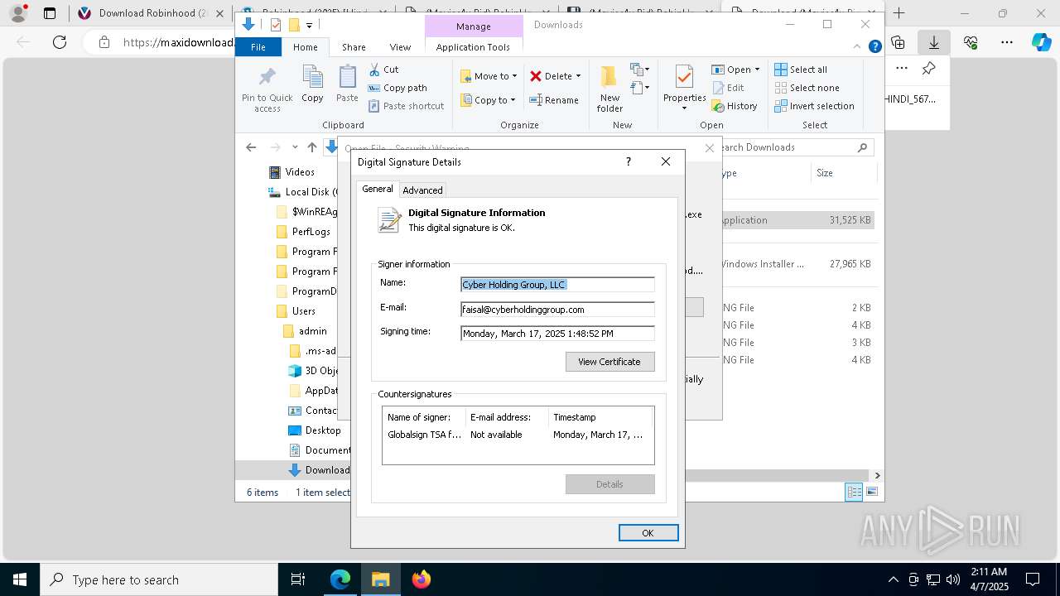Click the Explorer Back arrow
1060x596 pixels.
pyautogui.click(x=251, y=147)
